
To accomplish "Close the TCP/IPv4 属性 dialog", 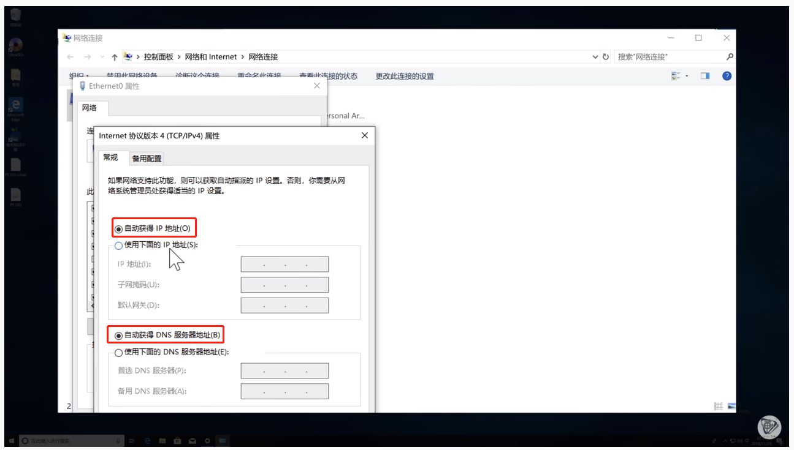I will pyautogui.click(x=365, y=135).
